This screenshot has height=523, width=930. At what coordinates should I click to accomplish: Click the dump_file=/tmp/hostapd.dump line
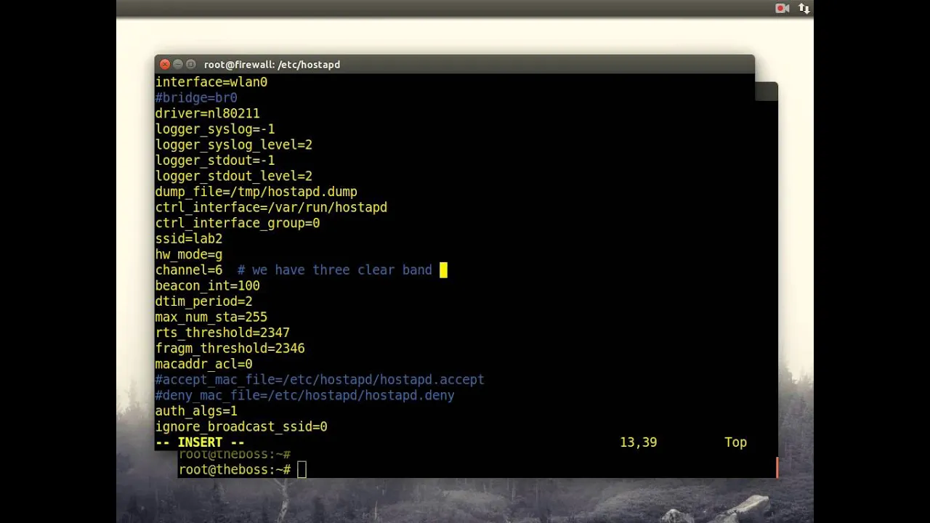(x=256, y=192)
